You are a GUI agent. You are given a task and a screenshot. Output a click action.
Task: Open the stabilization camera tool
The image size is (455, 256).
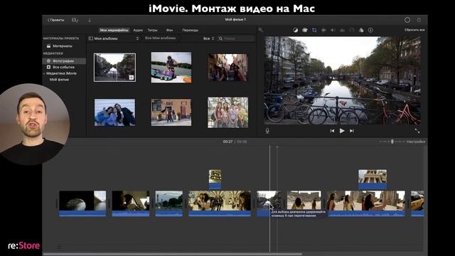click(x=323, y=30)
